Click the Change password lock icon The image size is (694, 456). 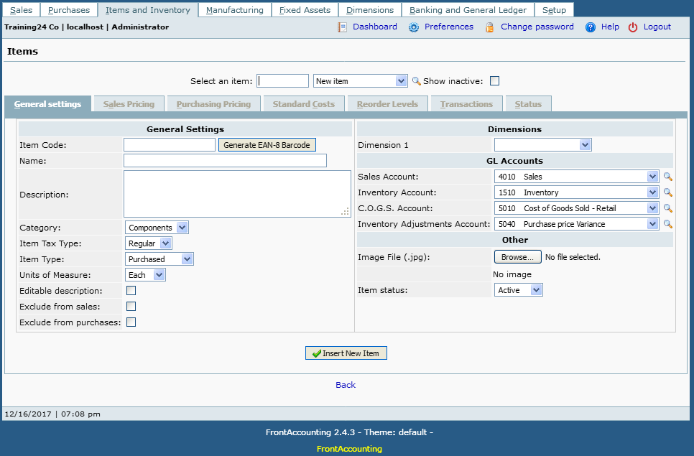pos(489,27)
